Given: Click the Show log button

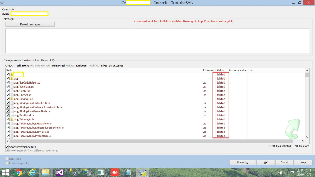Looking at the screenshot, I should click(242, 162).
